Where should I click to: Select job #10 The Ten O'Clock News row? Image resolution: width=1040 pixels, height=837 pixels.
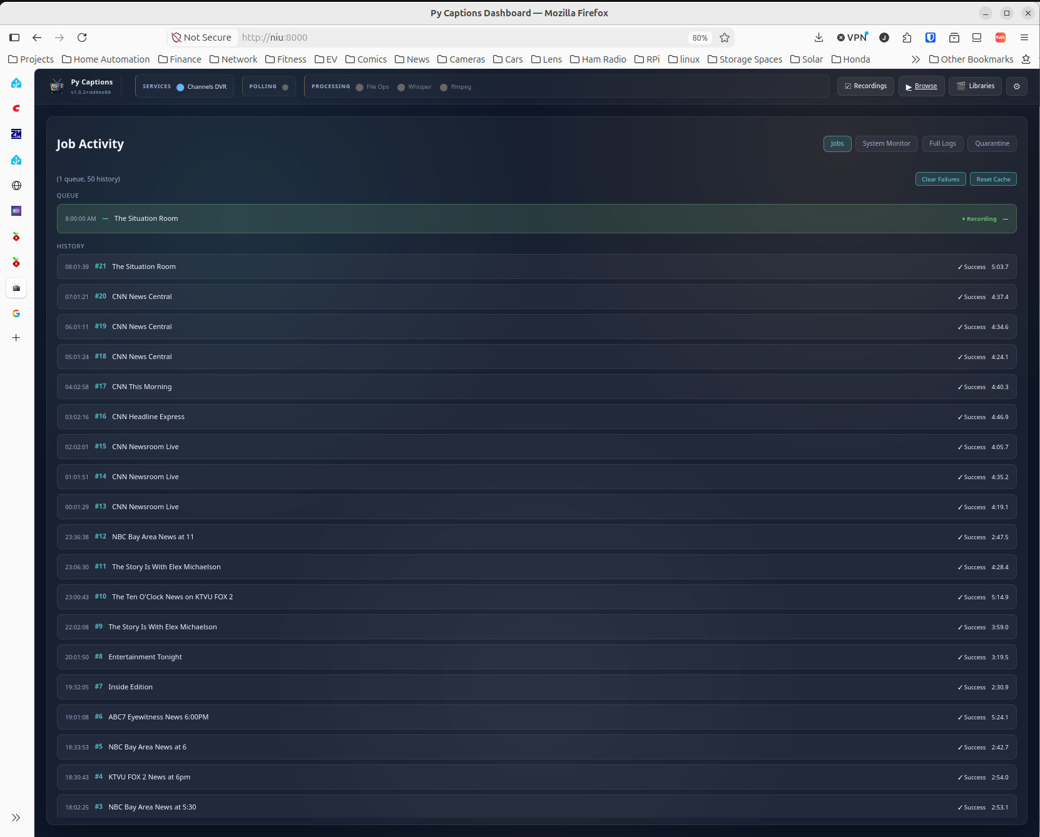coord(536,597)
